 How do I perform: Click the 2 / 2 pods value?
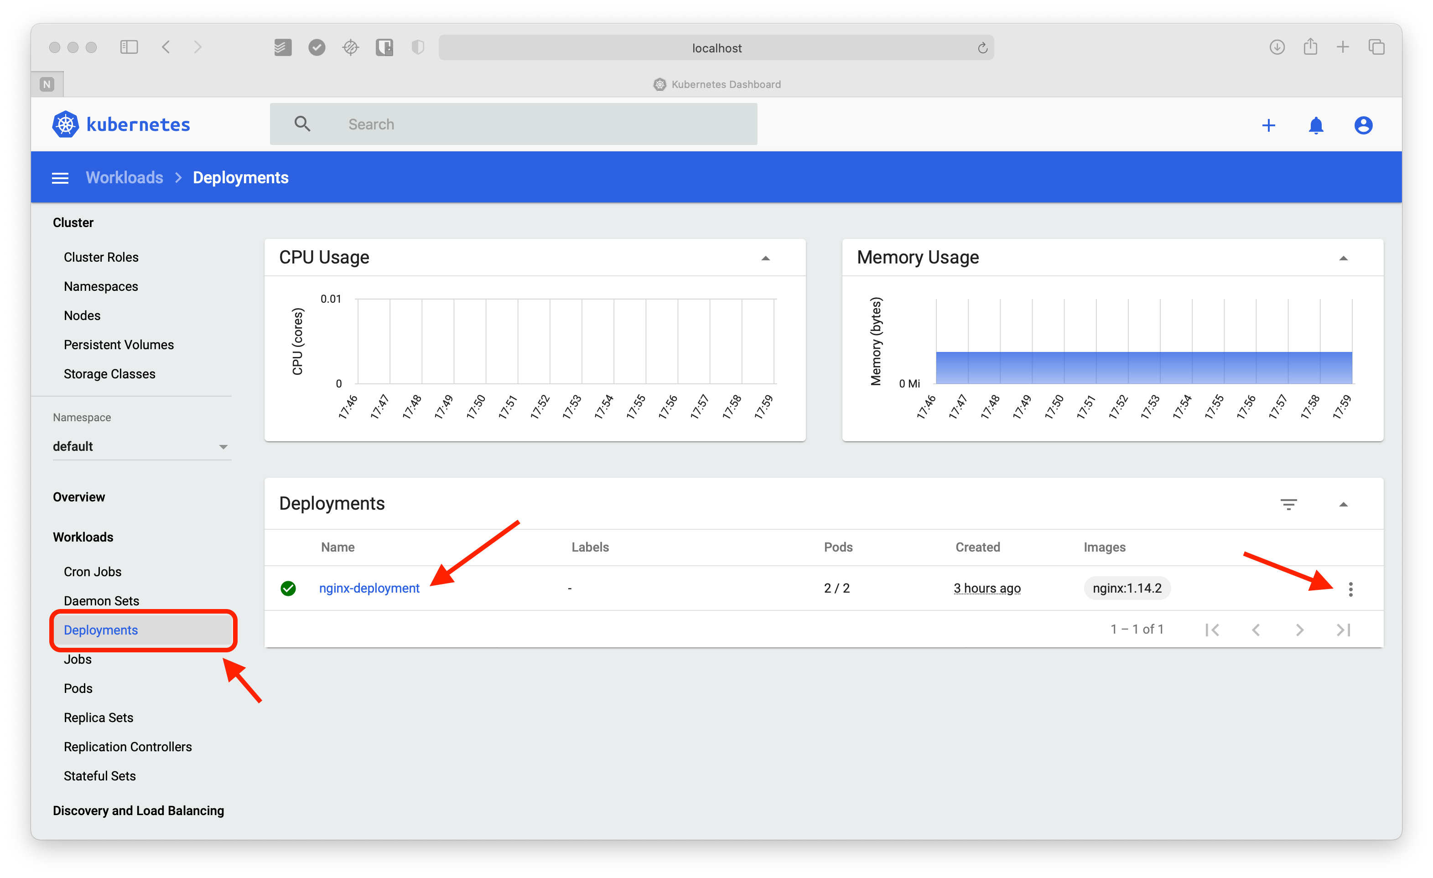point(836,589)
